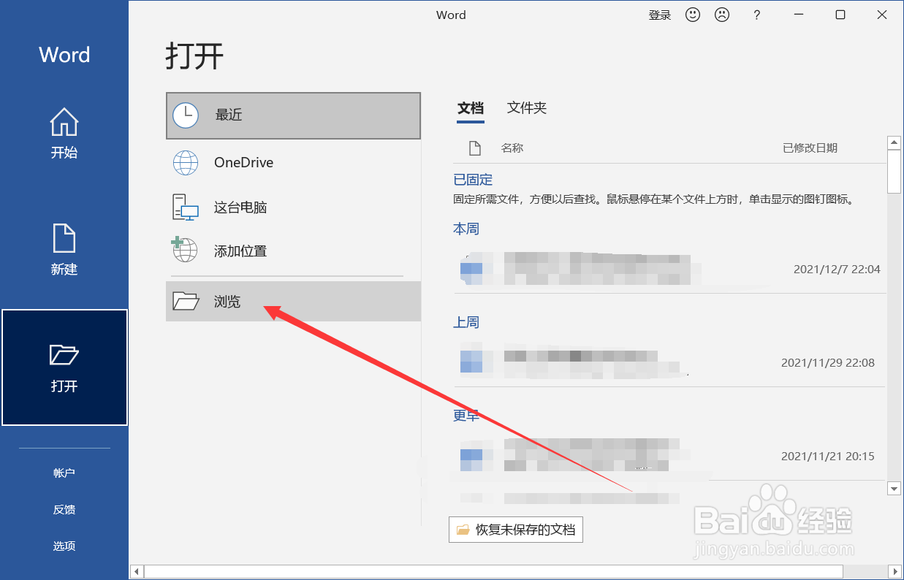Click the Sign in (登录) link
Image resolution: width=904 pixels, height=580 pixels.
click(x=659, y=14)
